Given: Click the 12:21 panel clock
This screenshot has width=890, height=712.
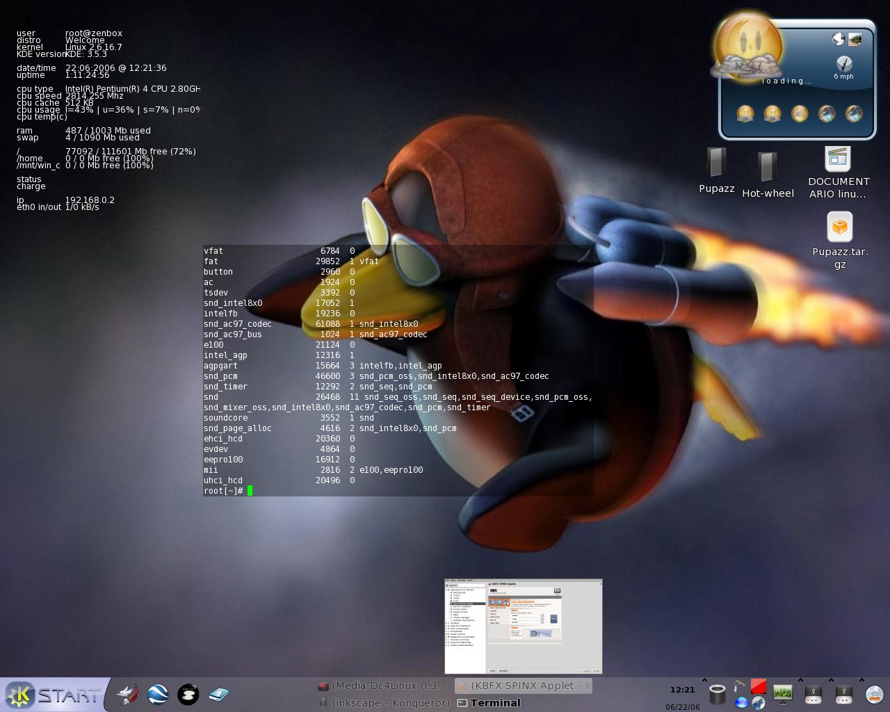Looking at the screenshot, I should pyautogui.click(x=682, y=690).
